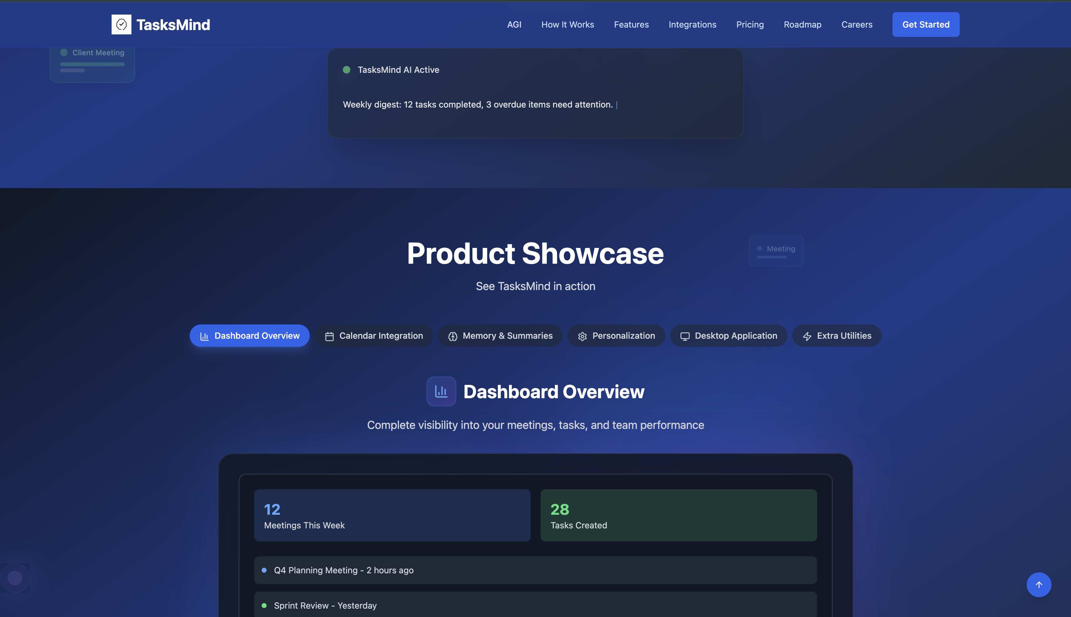Image resolution: width=1071 pixels, height=617 pixels.
Task: Click the Roadmap link in the header
Action: [x=802, y=24]
